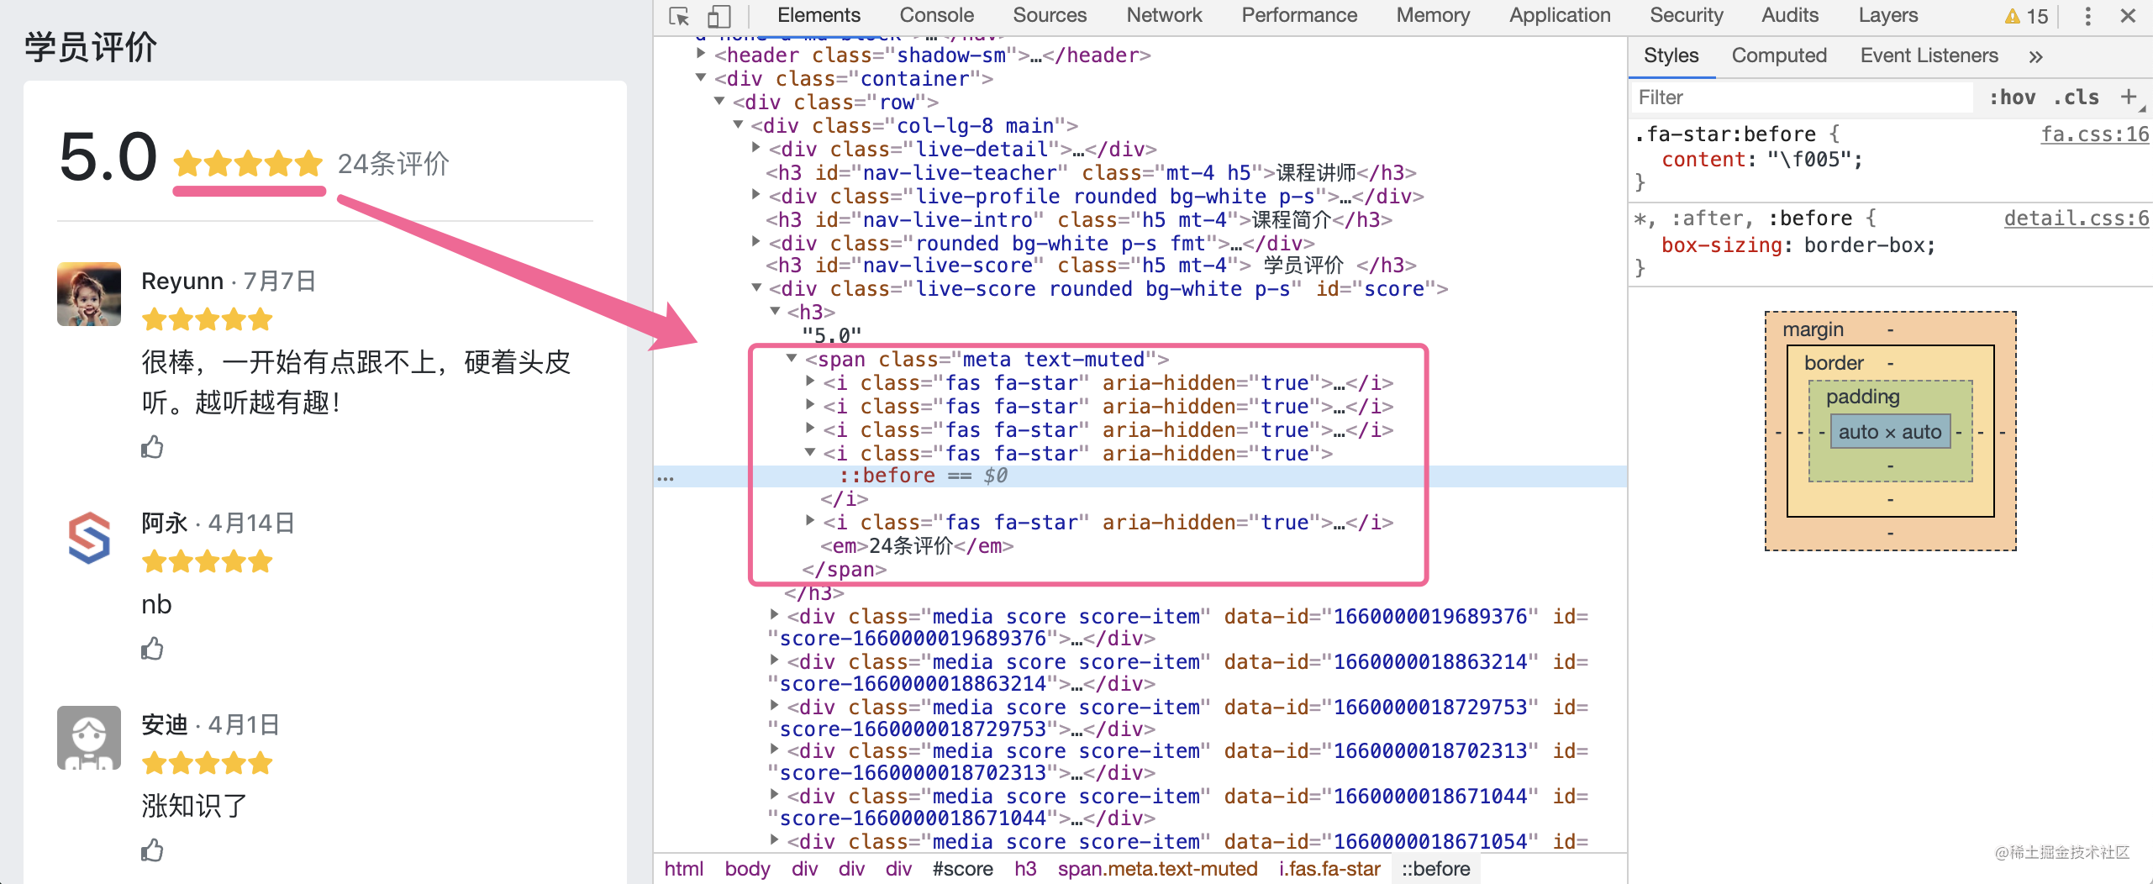
Task: Click Reyunn's avatar picture
Action: [x=89, y=293]
